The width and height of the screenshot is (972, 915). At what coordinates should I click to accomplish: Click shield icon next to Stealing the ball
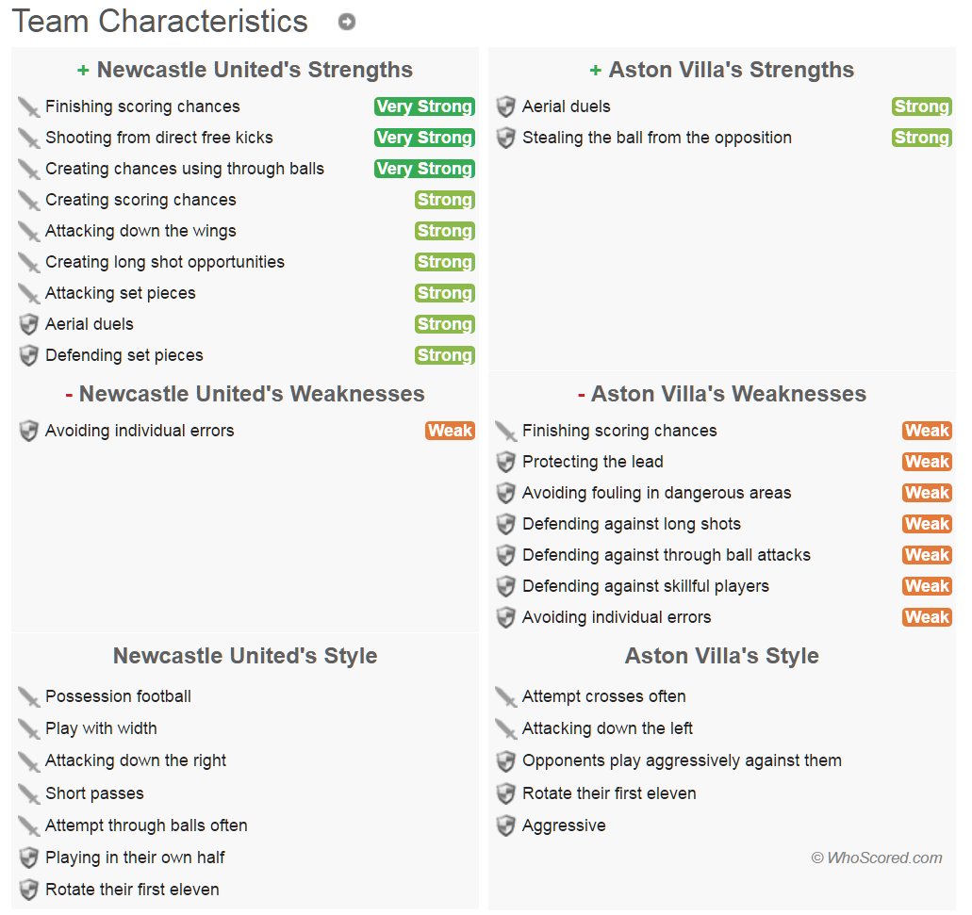(x=506, y=138)
